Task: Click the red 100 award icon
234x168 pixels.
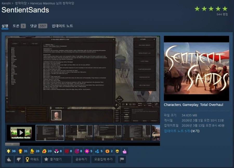Action: (67, 151)
